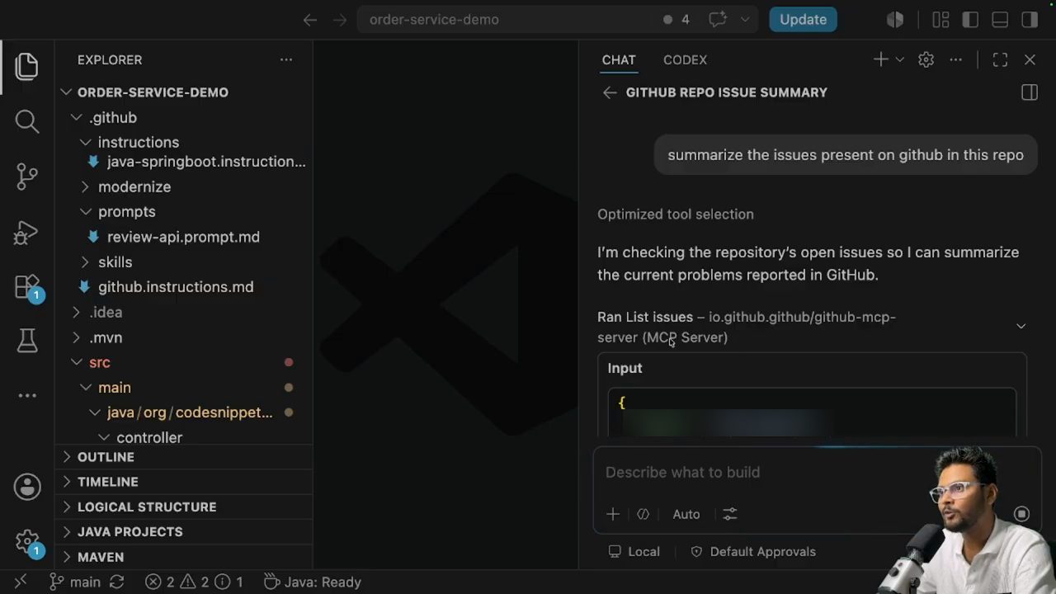
Task: Open the Accounts menu icon
Action: [26, 487]
